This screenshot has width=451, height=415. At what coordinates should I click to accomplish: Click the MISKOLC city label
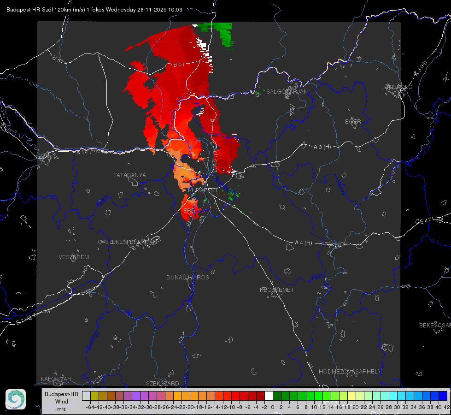[400, 87]
